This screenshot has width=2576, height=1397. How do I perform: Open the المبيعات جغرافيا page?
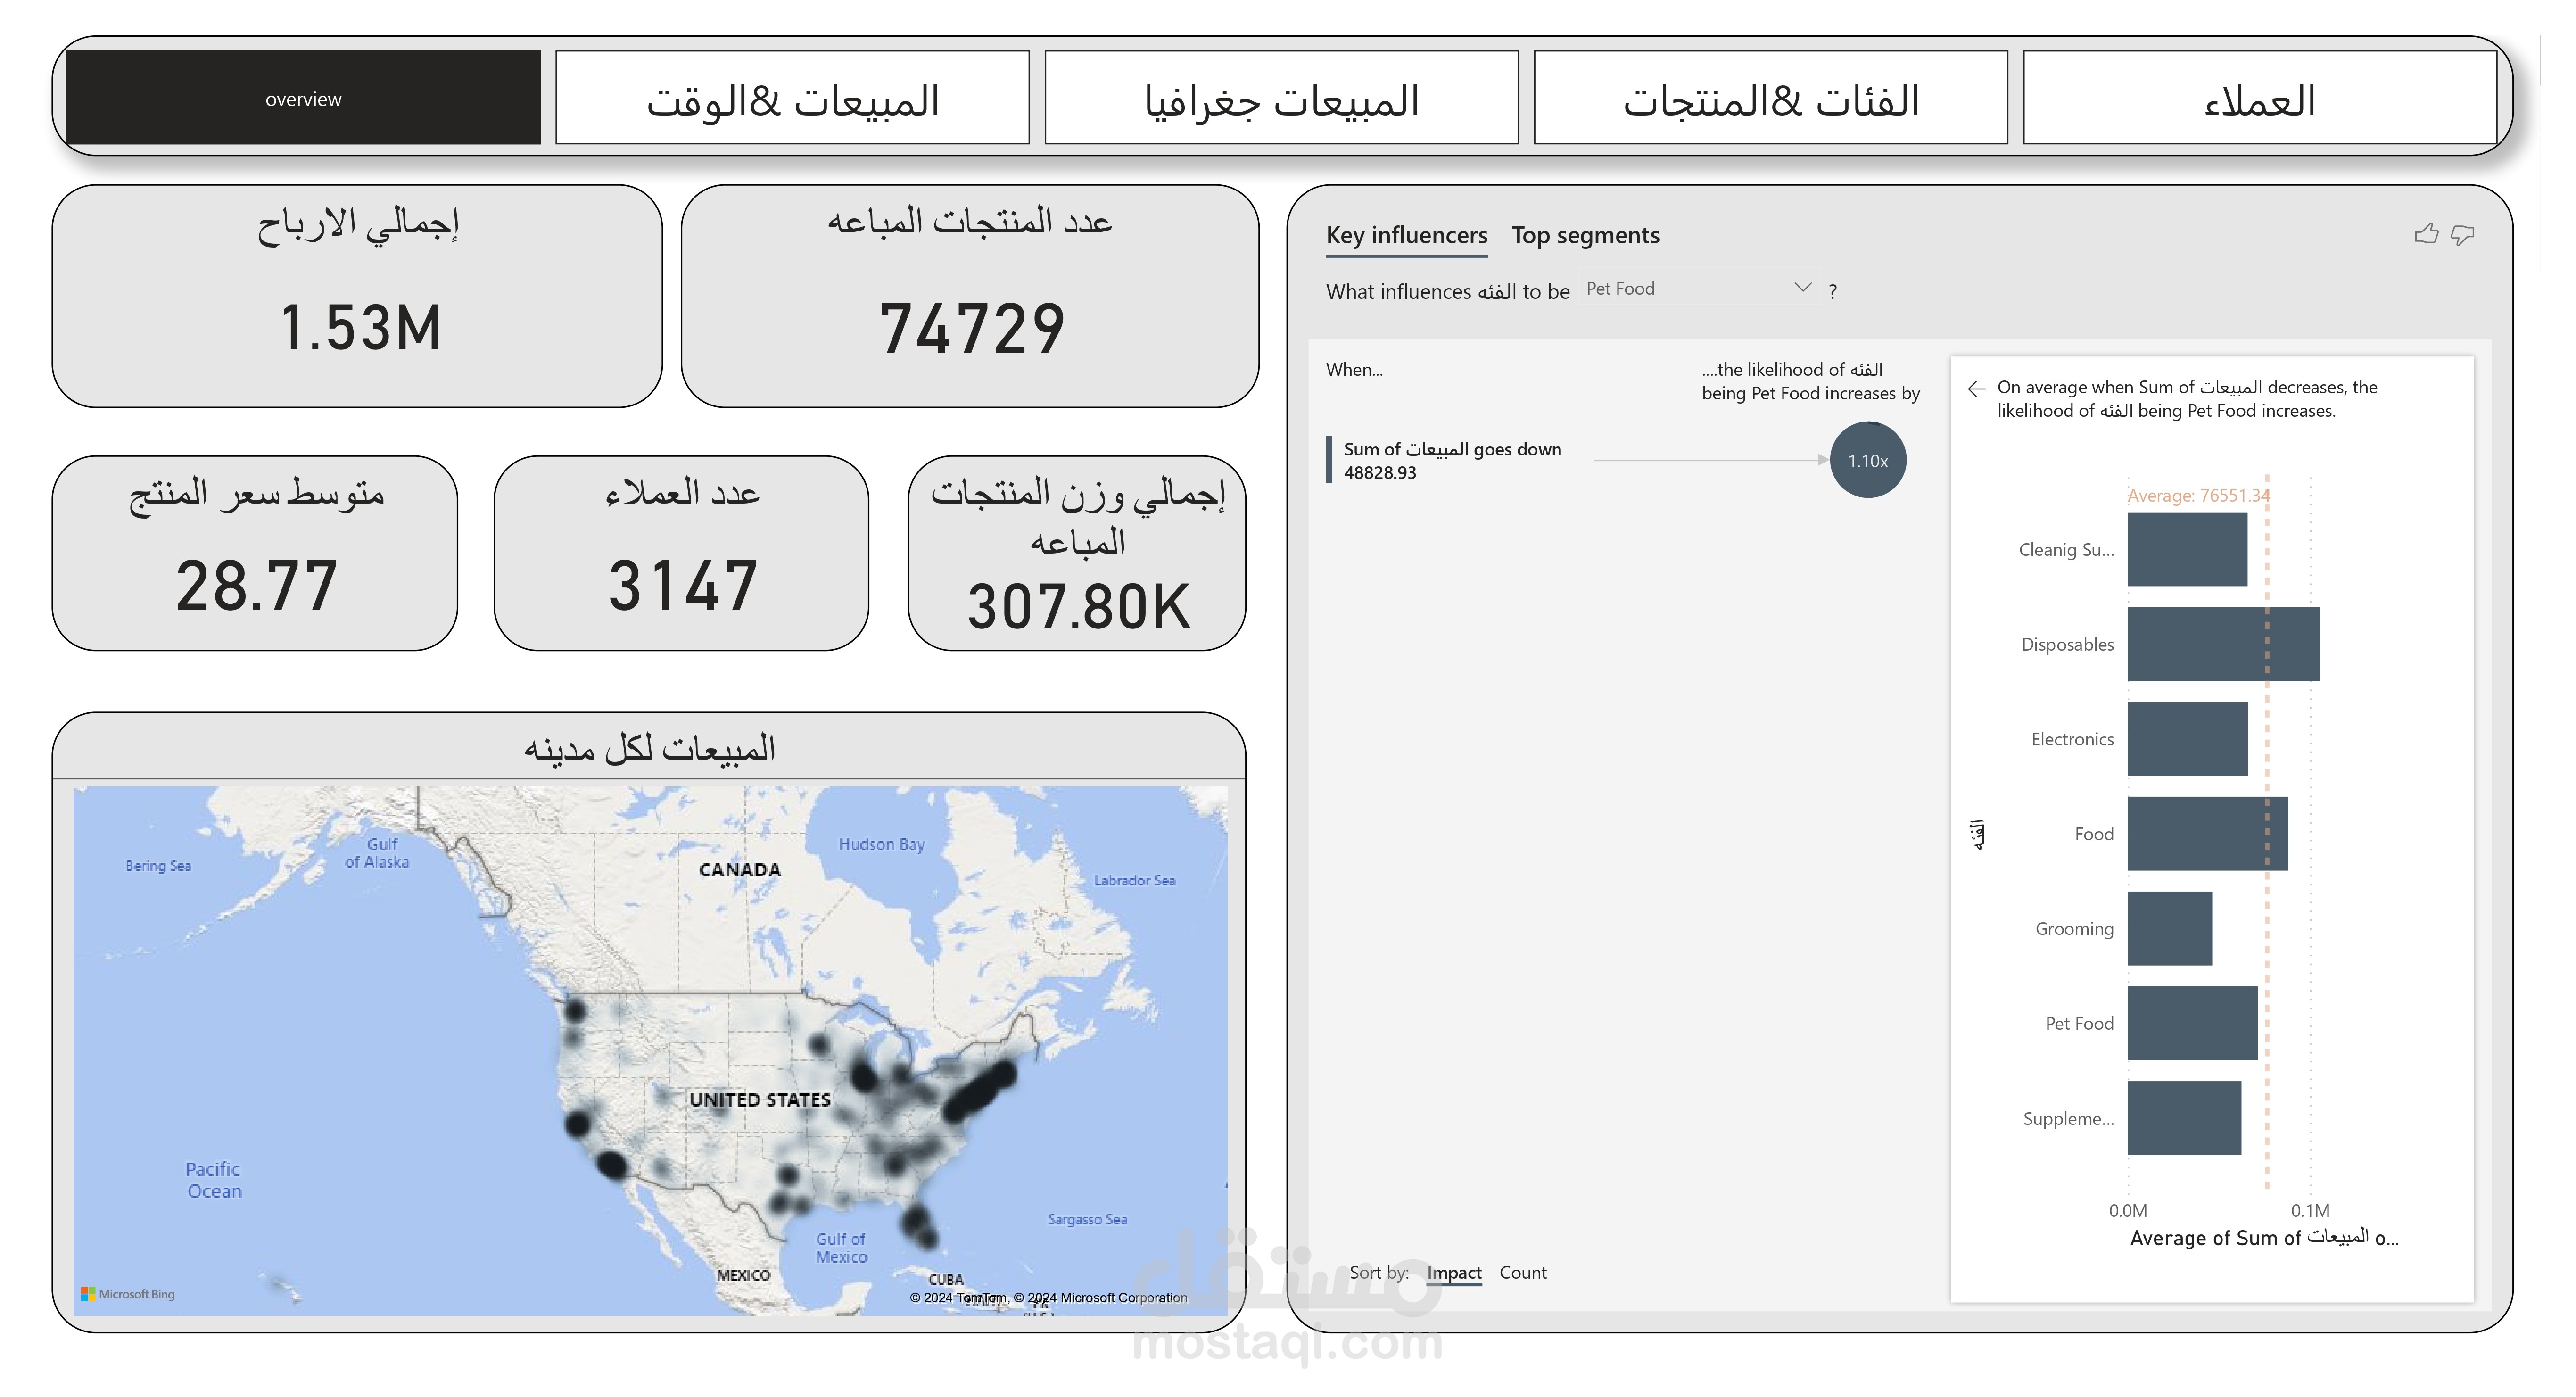1281,98
